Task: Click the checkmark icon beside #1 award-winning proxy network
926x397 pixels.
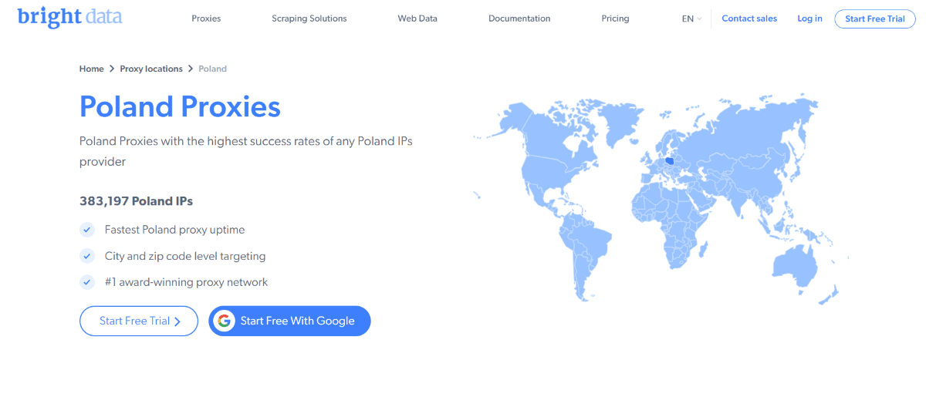Action: (87, 282)
